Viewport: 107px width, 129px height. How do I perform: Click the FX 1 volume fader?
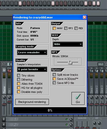coord(9,102)
